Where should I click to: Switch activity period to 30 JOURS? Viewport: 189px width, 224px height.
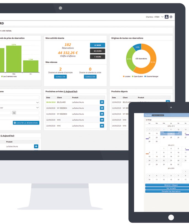97,51
